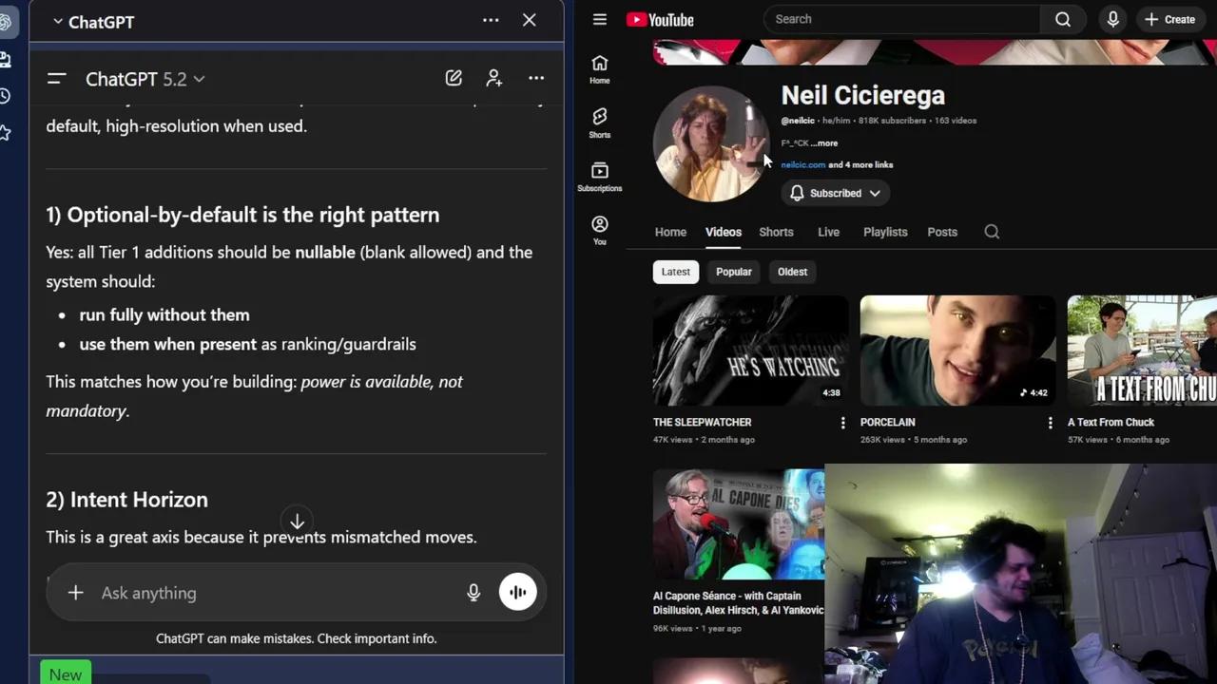Screen dimensions: 1217x684
Task: Select the channel Videos tab
Action: [x=724, y=232]
